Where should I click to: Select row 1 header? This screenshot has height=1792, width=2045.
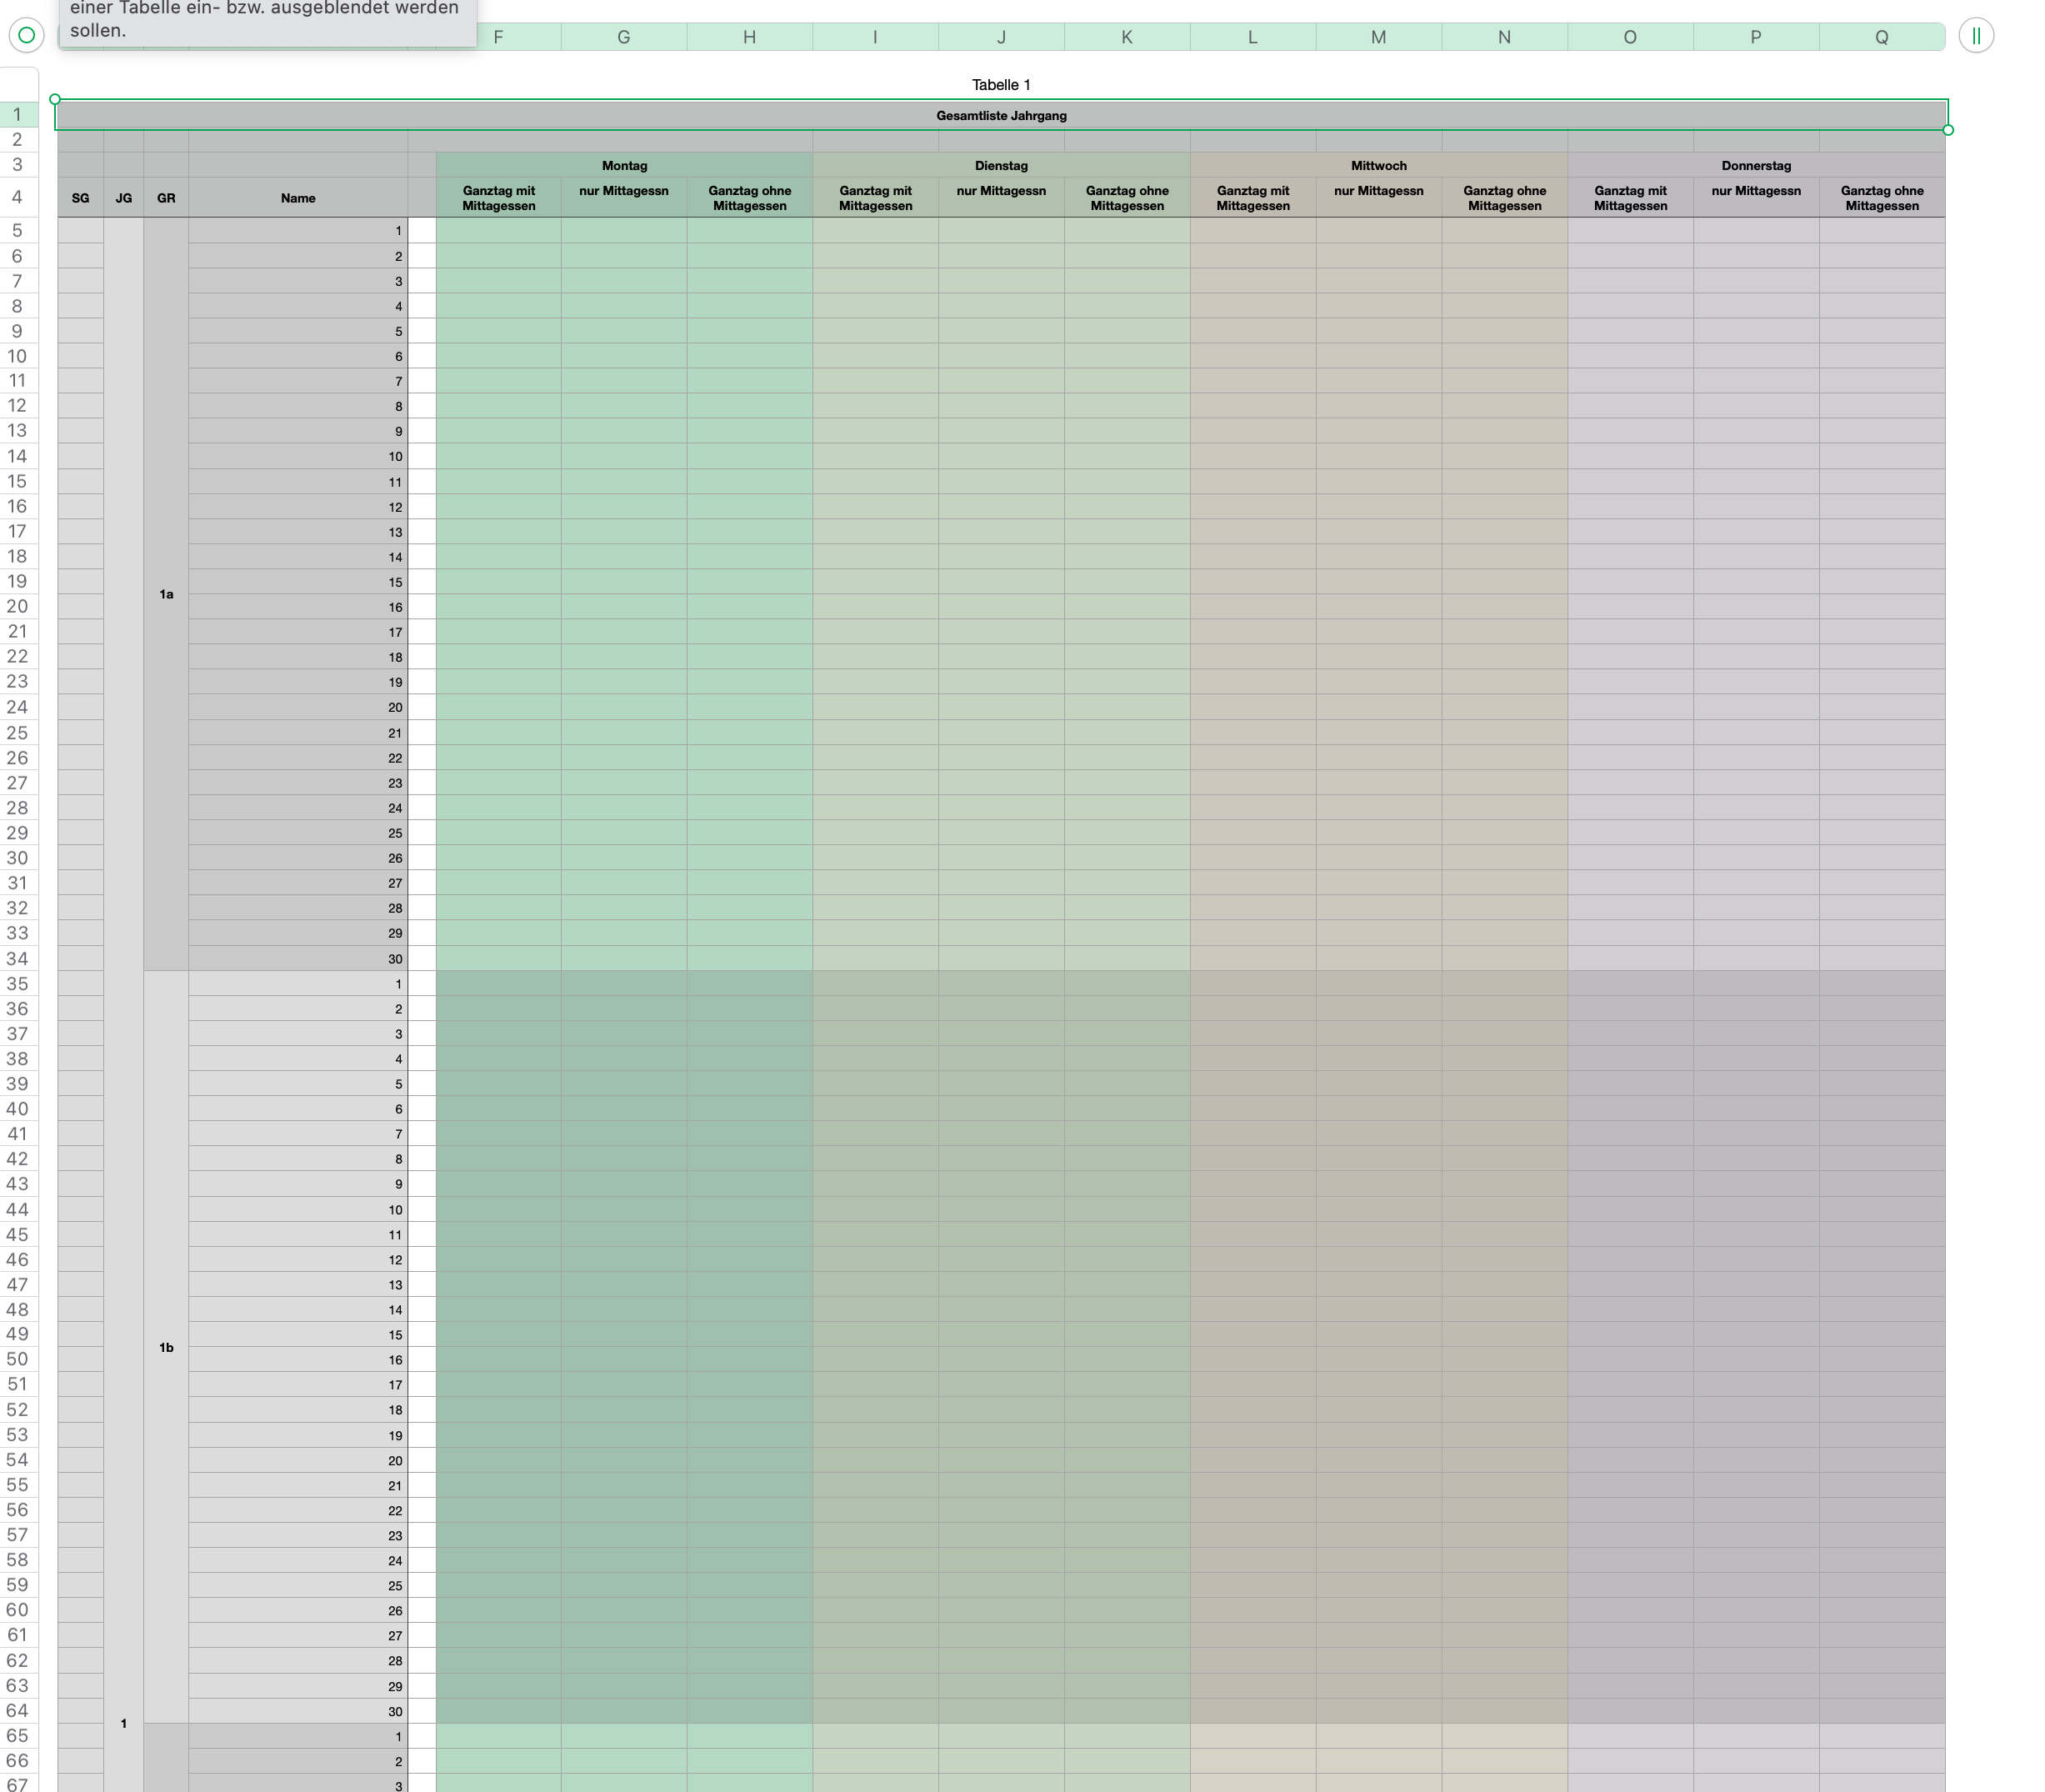click(17, 115)
